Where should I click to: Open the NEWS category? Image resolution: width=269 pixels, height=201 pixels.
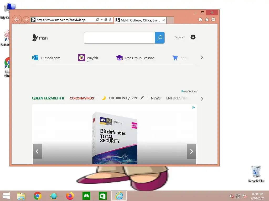[x=156, y=98]
